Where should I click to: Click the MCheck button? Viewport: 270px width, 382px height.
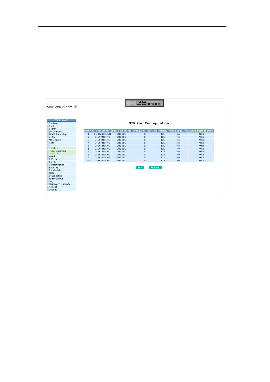155,168
